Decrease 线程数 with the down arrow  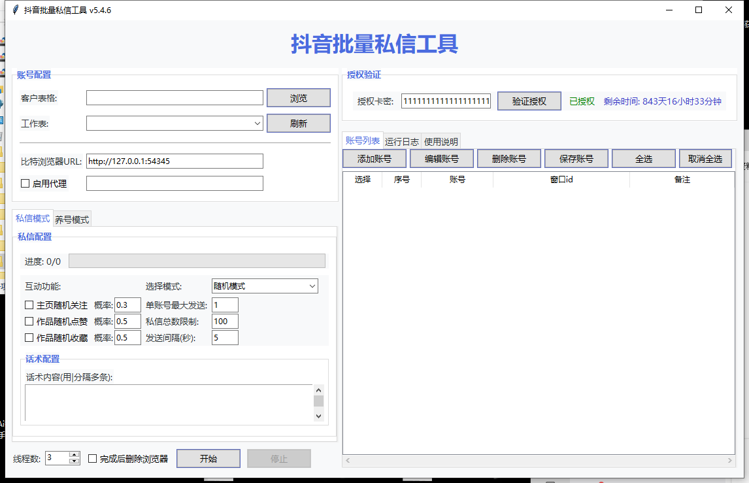[74, 461]
